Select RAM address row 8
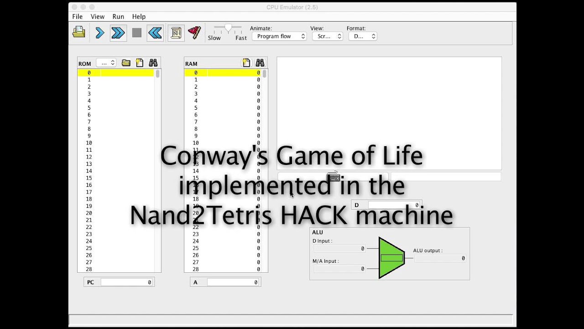Screen dimensions: 584x329 [223, 129]
